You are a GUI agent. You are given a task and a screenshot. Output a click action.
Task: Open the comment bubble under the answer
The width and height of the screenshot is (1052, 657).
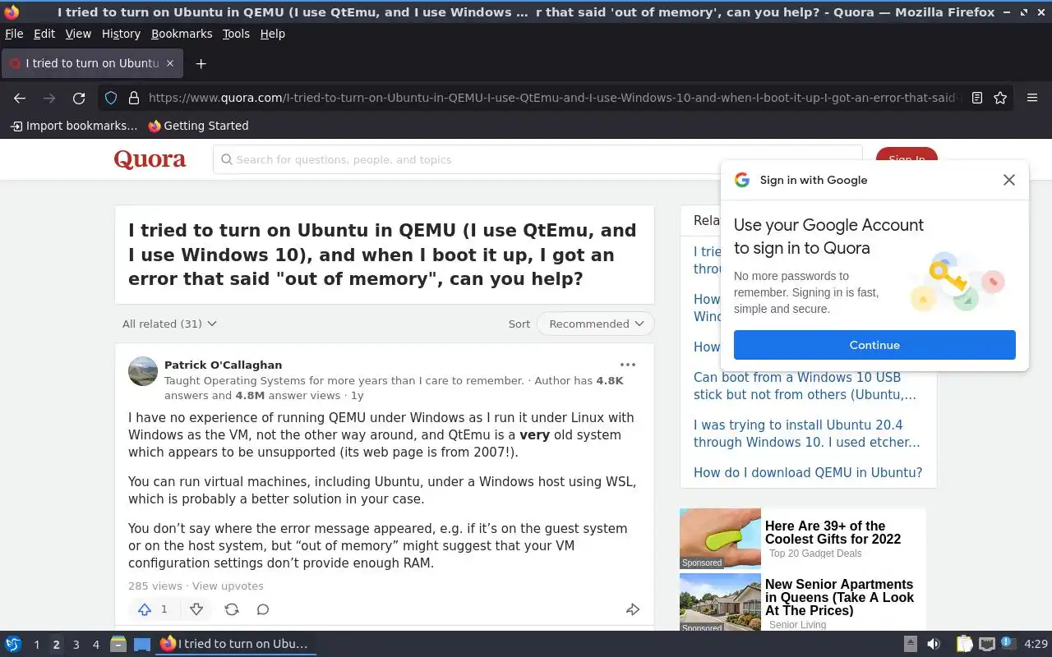[263, 609]
